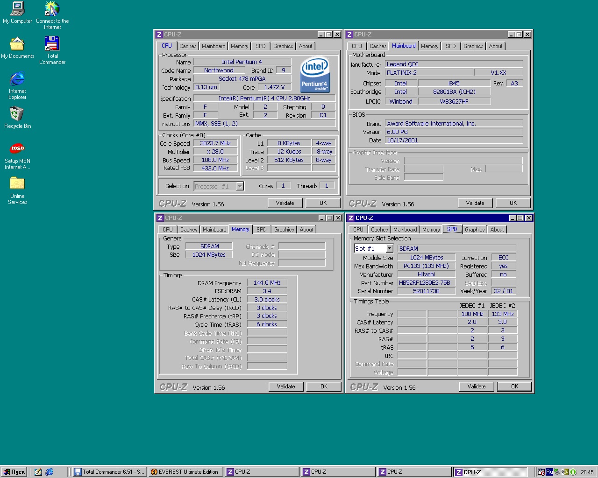Open Online Services folder icon
Image resolution: width=598 pixels, height=478 pixels.
(17, 183)
